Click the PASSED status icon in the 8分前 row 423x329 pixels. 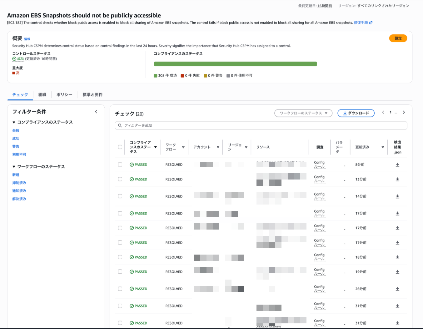click(132, 164)
